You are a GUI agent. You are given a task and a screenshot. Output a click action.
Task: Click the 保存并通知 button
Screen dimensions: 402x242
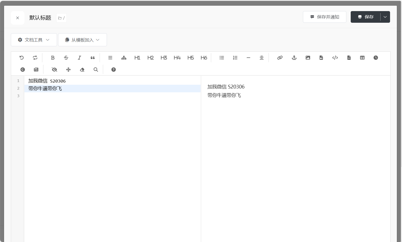pos(325,17)
